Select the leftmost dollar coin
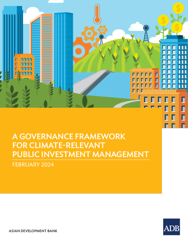Image resolution: width=188 pixels, height=243 pixels. pyautogui.click(x=163, y=21)
